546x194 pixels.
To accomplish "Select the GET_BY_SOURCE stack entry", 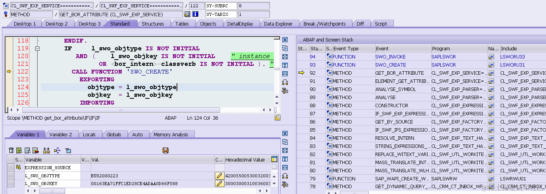I will point(393,122).
